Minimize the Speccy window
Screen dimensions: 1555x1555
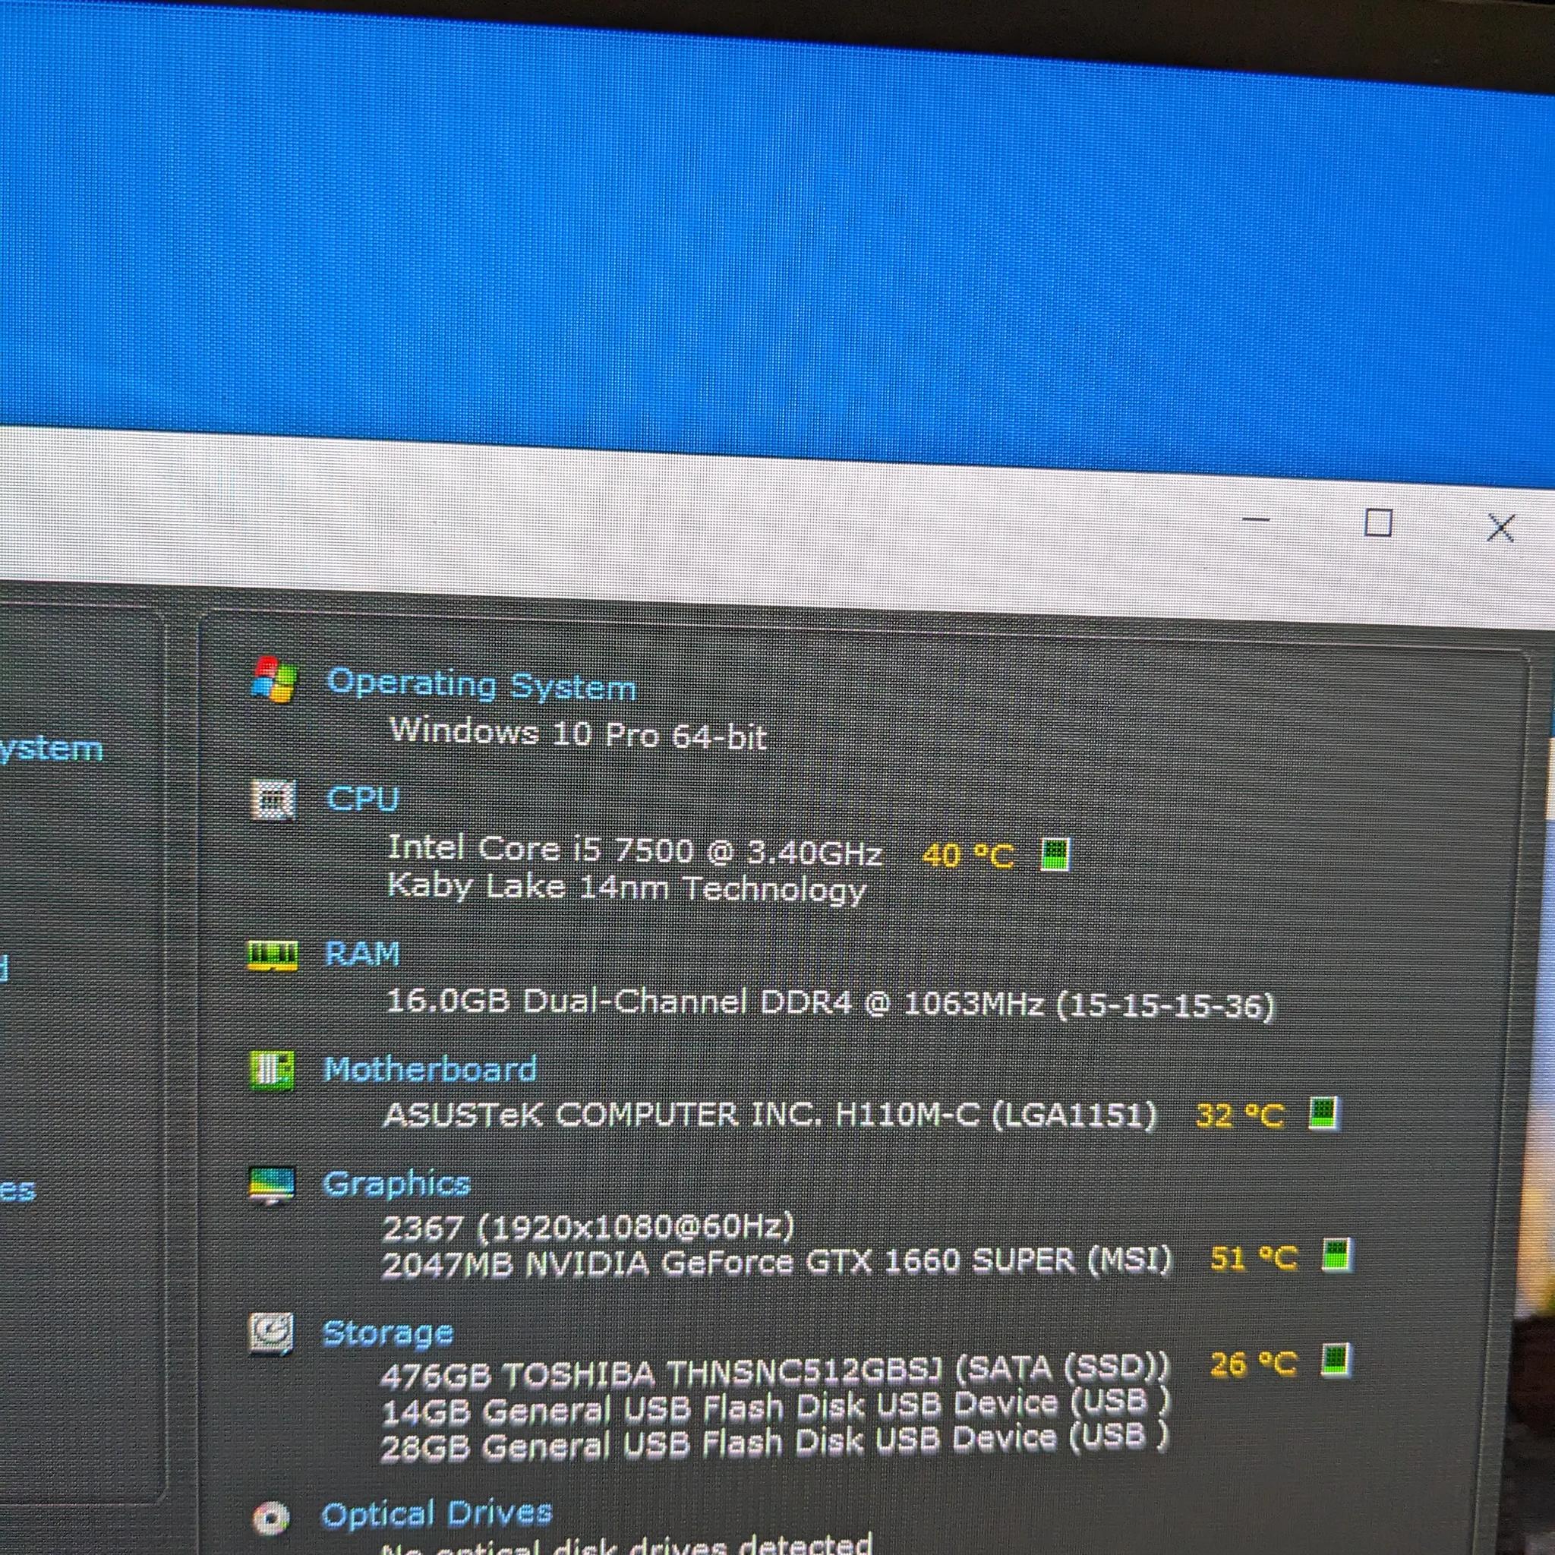coord(1257,520)
